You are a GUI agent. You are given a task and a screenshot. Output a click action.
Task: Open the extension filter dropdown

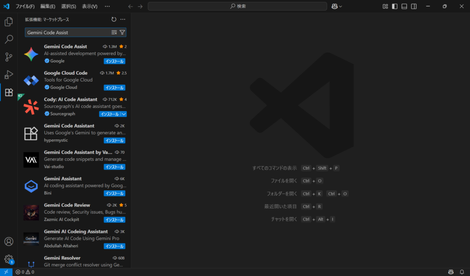coord(122,33)
